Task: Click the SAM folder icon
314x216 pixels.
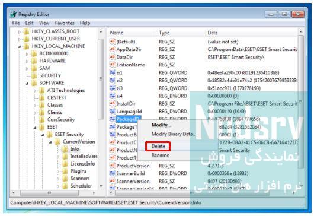Action: click(x=34, y=68)
